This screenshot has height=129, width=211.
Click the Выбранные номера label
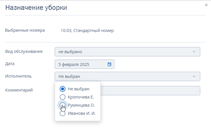(25, 30)
